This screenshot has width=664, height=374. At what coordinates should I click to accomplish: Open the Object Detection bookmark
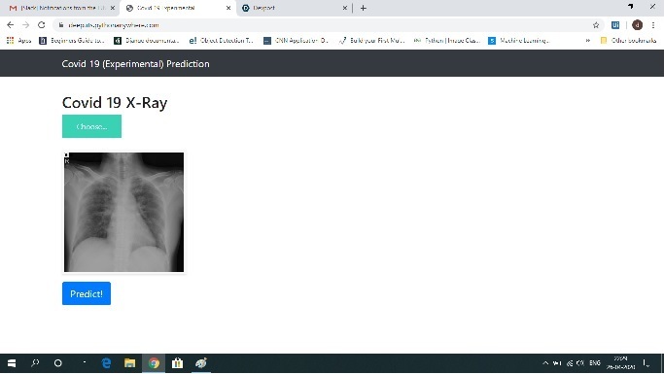pos(221,41)
